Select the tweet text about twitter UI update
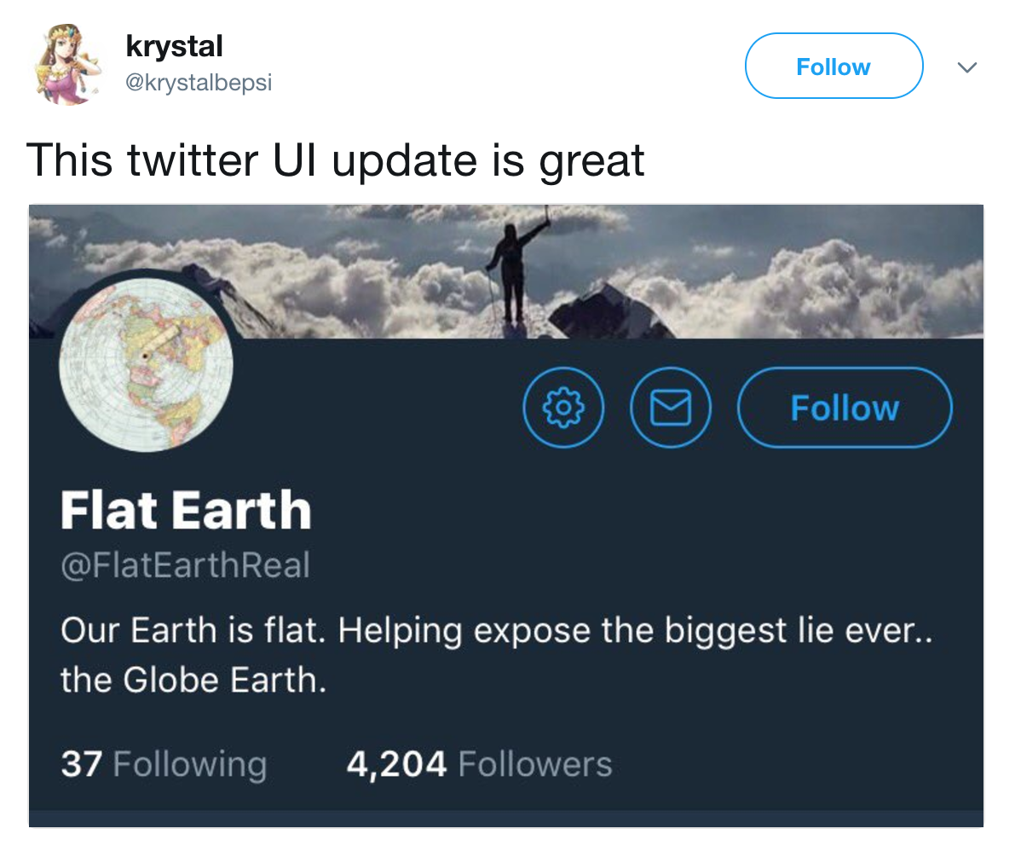 coord(335,159)
